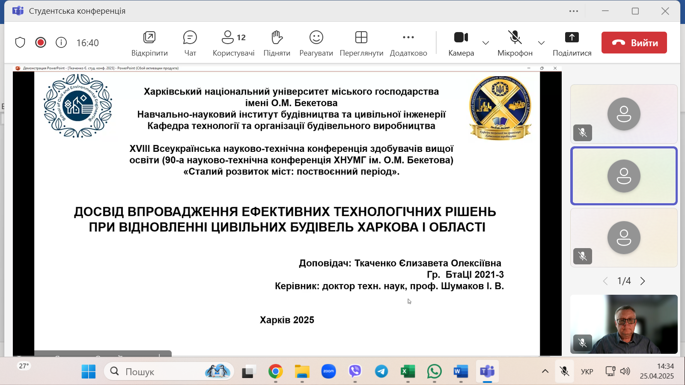Leave the meeting with Вийти
Image resolution: width=685 pixels, height=385 pixels.
[x=634, y=42]
